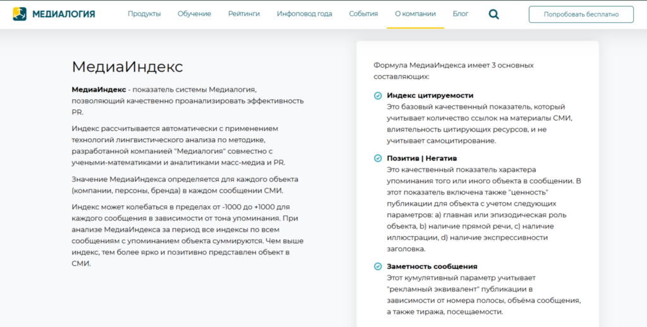The image size is (647, 327).
Task: Open the site search magnifier icon
Action: (x=493, y=15)
